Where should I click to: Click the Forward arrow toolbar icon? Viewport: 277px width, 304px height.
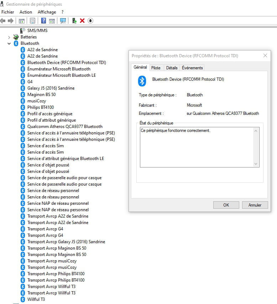coord(10,21)
